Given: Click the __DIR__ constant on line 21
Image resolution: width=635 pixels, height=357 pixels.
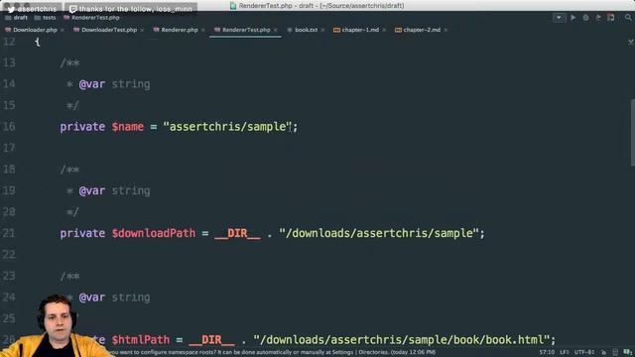Looking at the screenshot, I should tap(237, 234).
